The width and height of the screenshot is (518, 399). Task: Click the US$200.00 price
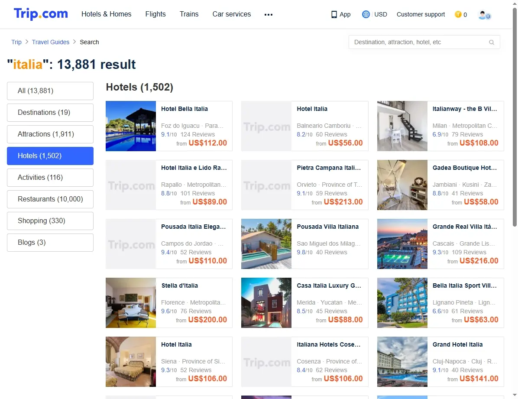[x=207, y=320]
